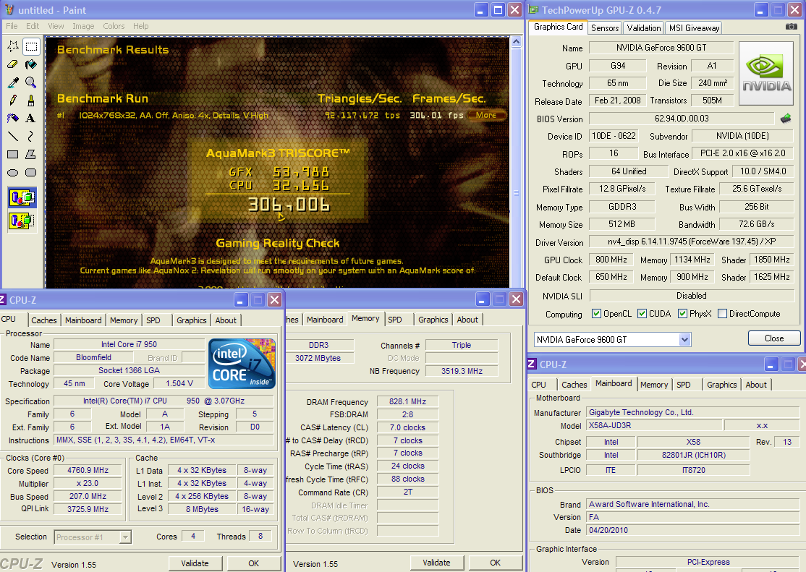Click the Core Speed value 4760.9 MHz
The height and width of the screenshot is (572, 806).
point(88,470)
